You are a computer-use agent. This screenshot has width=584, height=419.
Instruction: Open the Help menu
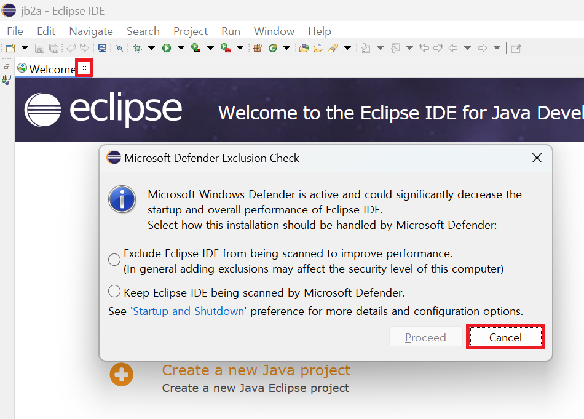tap(320, 31)
